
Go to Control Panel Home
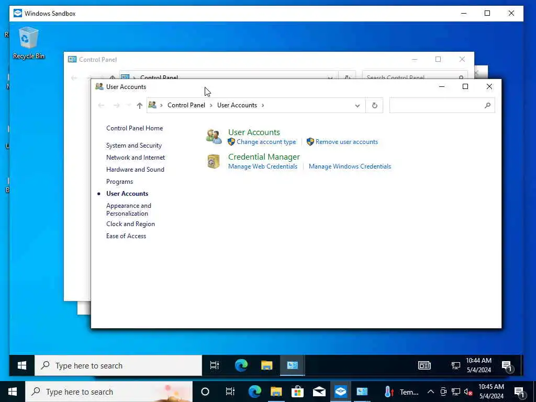pyautogui.click(x=135, y=128)
